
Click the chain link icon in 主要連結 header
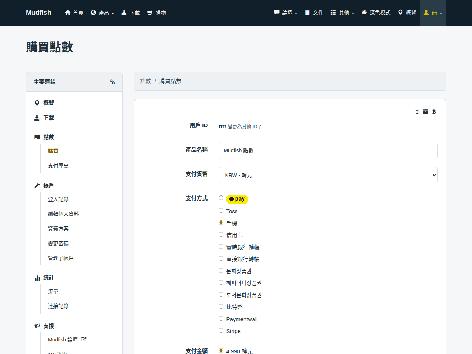[112, 82]
